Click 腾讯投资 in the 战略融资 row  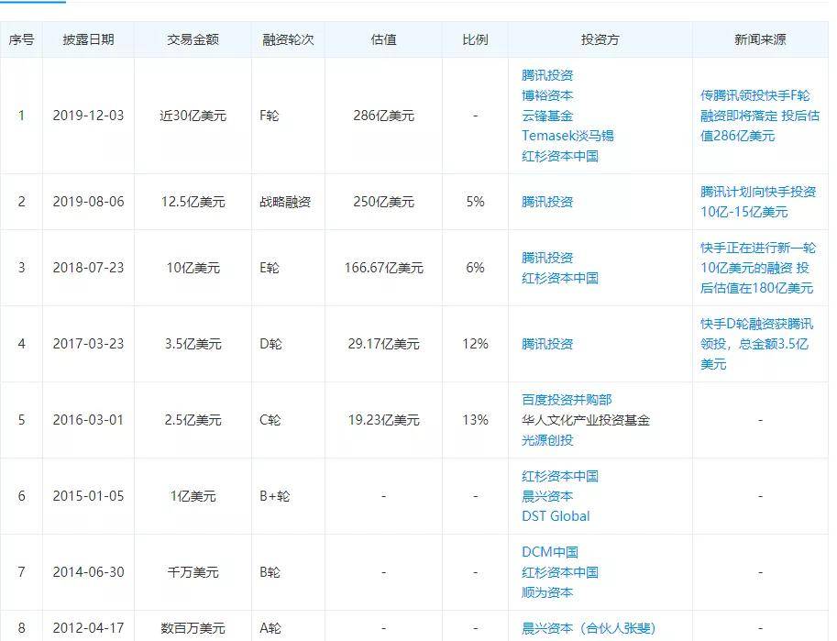coord(547,202)
